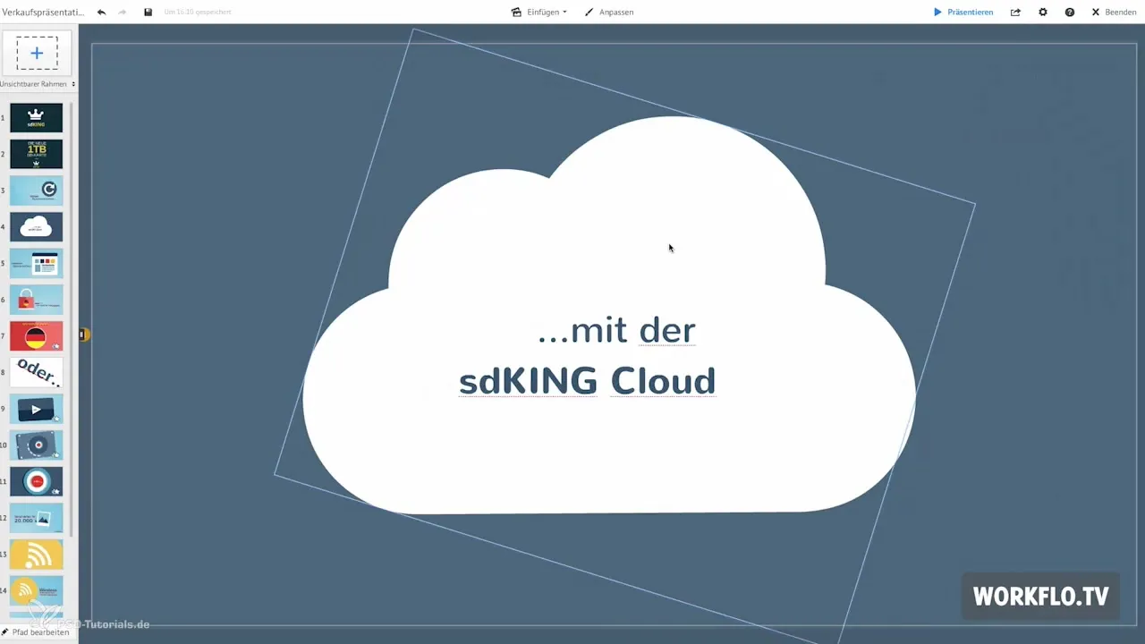1145x644 pixels.
Task: Select slide 4 cloud thumbnail
Action: 37,227
